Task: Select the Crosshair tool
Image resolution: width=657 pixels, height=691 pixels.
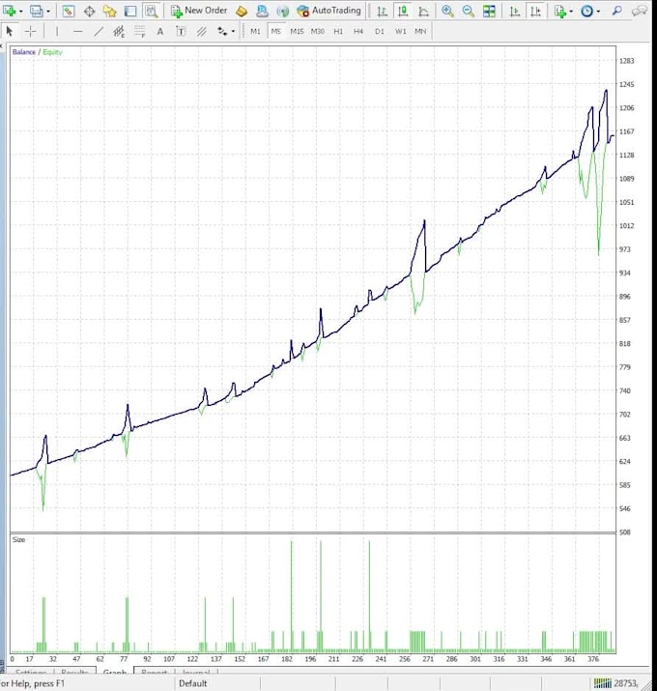Action: 30,31
